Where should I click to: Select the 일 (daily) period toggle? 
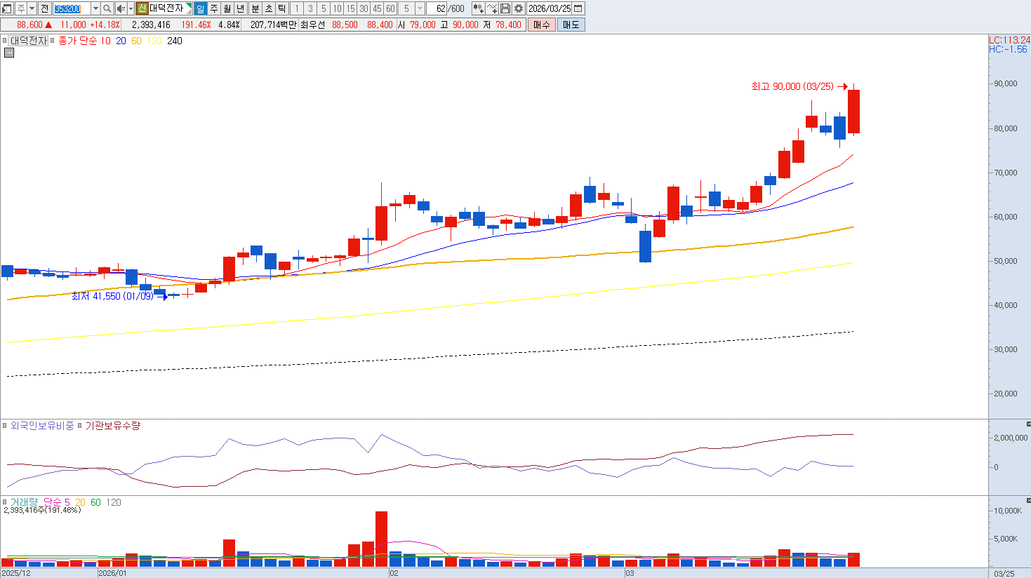200,8
